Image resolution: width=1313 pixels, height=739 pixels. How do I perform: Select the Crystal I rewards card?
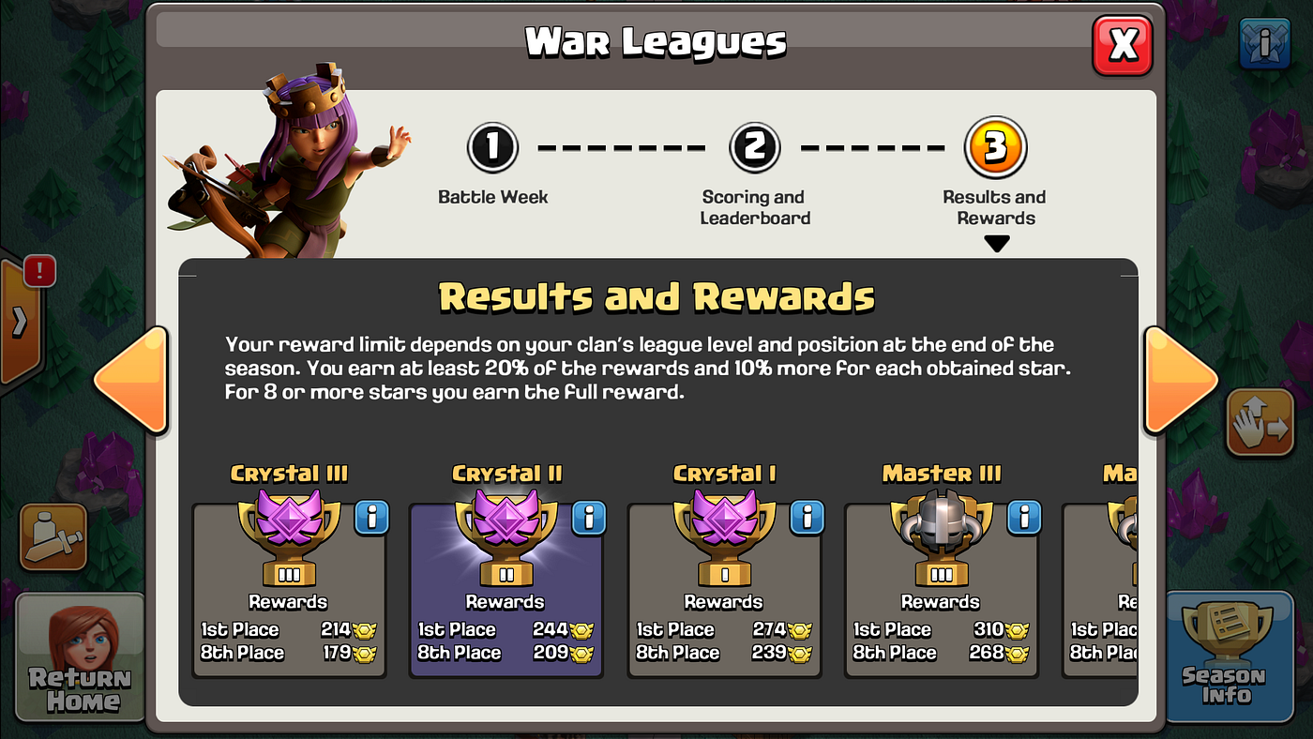pyautogui.click(x=724, y=591)
